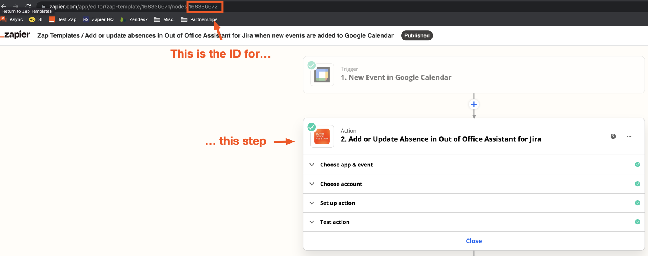Click the green checkmark on the action step
The width and height of the screenshot is (648, 256).
click(x=311, y=127)
